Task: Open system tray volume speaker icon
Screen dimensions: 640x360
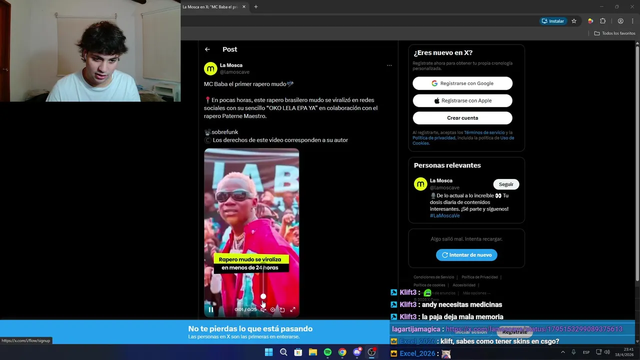Action: click(x=607, y=352)
